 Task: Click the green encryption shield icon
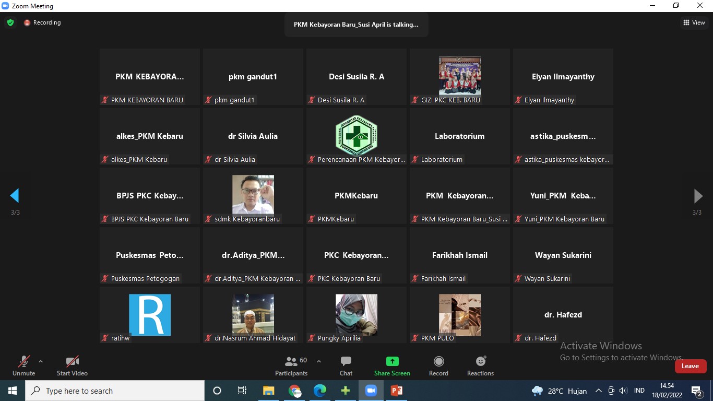pyautogui.click(x=10, y=22)
